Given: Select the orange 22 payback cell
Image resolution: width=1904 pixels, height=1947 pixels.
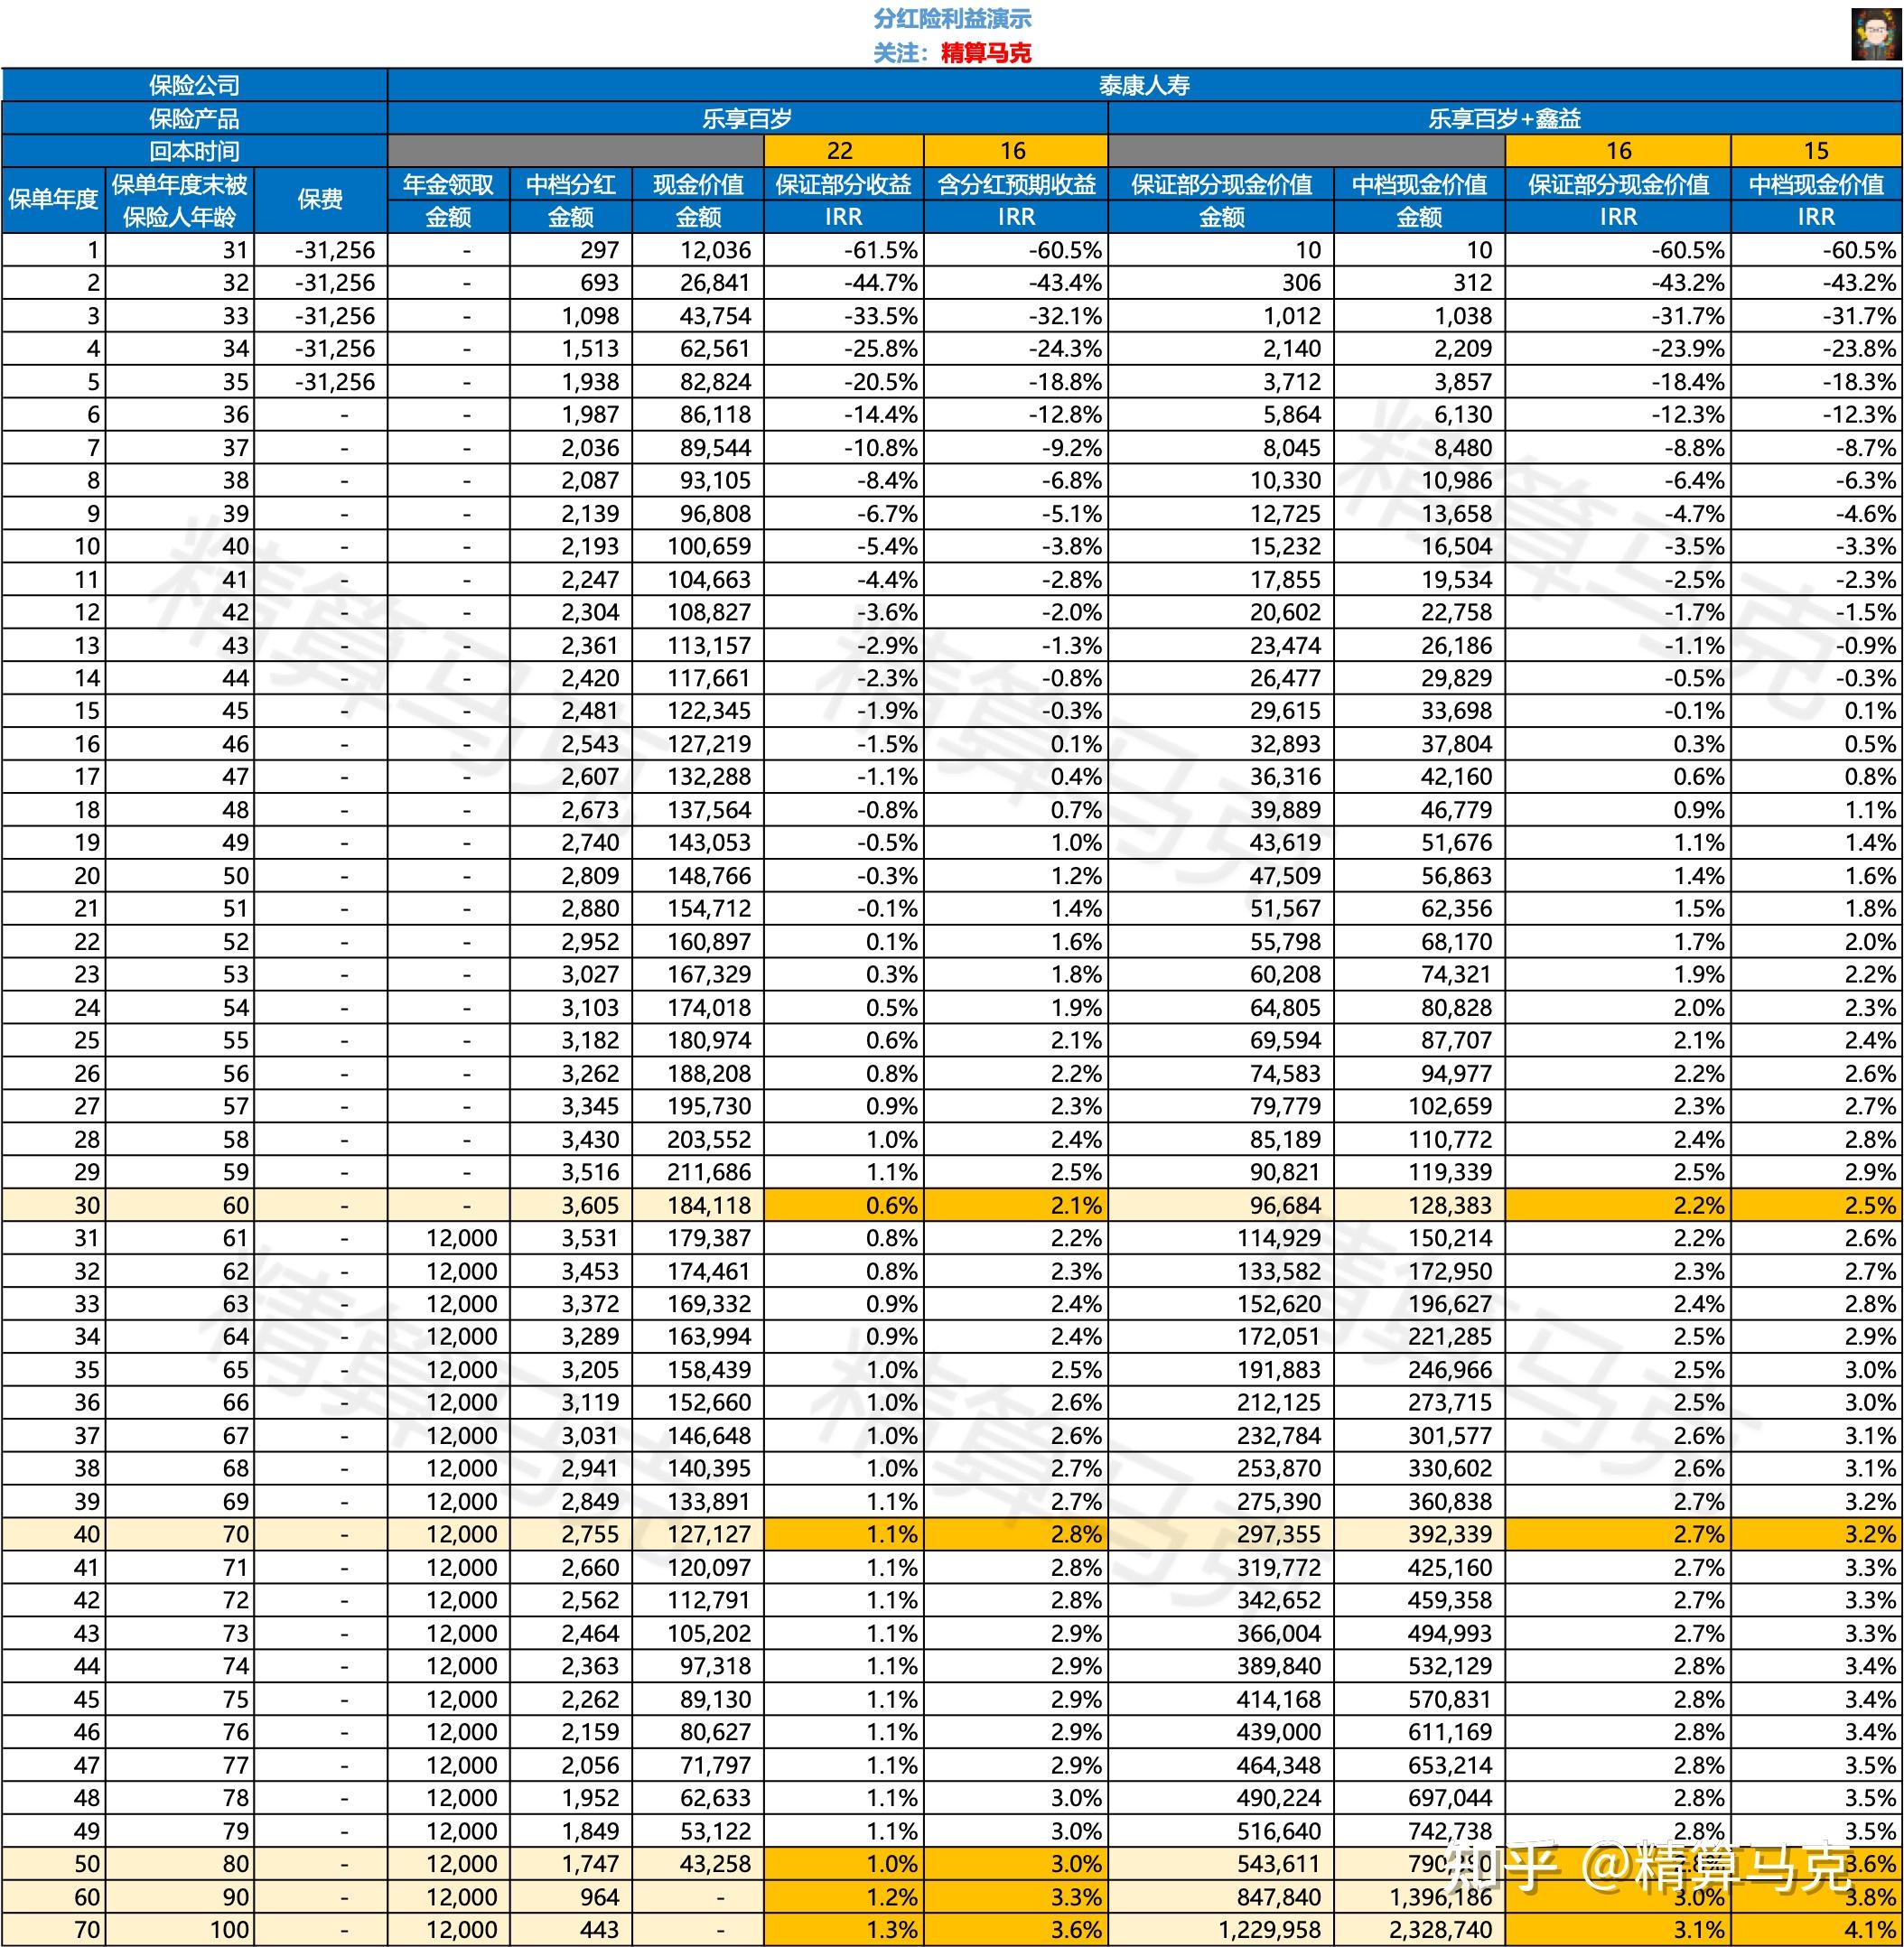Looking at the screenshot, I should [842, 151].
